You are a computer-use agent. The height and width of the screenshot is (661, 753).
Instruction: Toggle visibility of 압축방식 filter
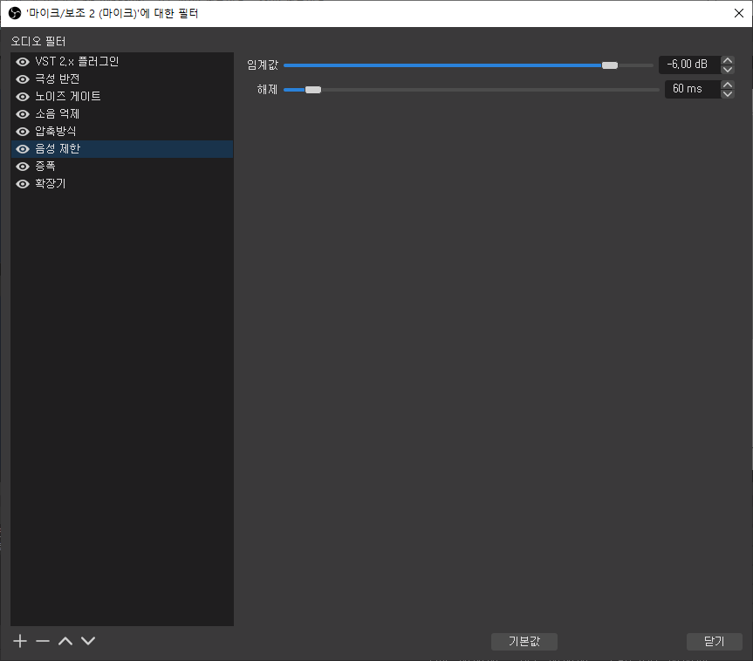pyautogui.click(x=23, y=132)
